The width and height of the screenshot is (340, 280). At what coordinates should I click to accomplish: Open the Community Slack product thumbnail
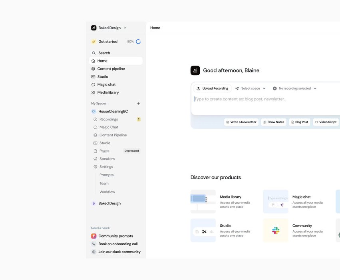point(276,230)
